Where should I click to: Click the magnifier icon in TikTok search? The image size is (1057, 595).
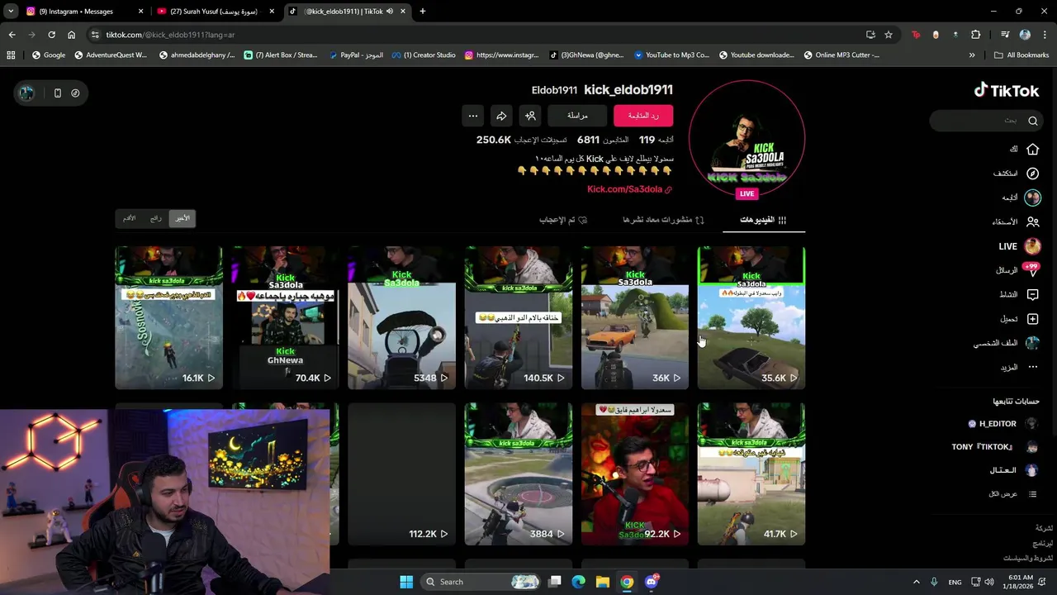click(x=1032, y=121)
